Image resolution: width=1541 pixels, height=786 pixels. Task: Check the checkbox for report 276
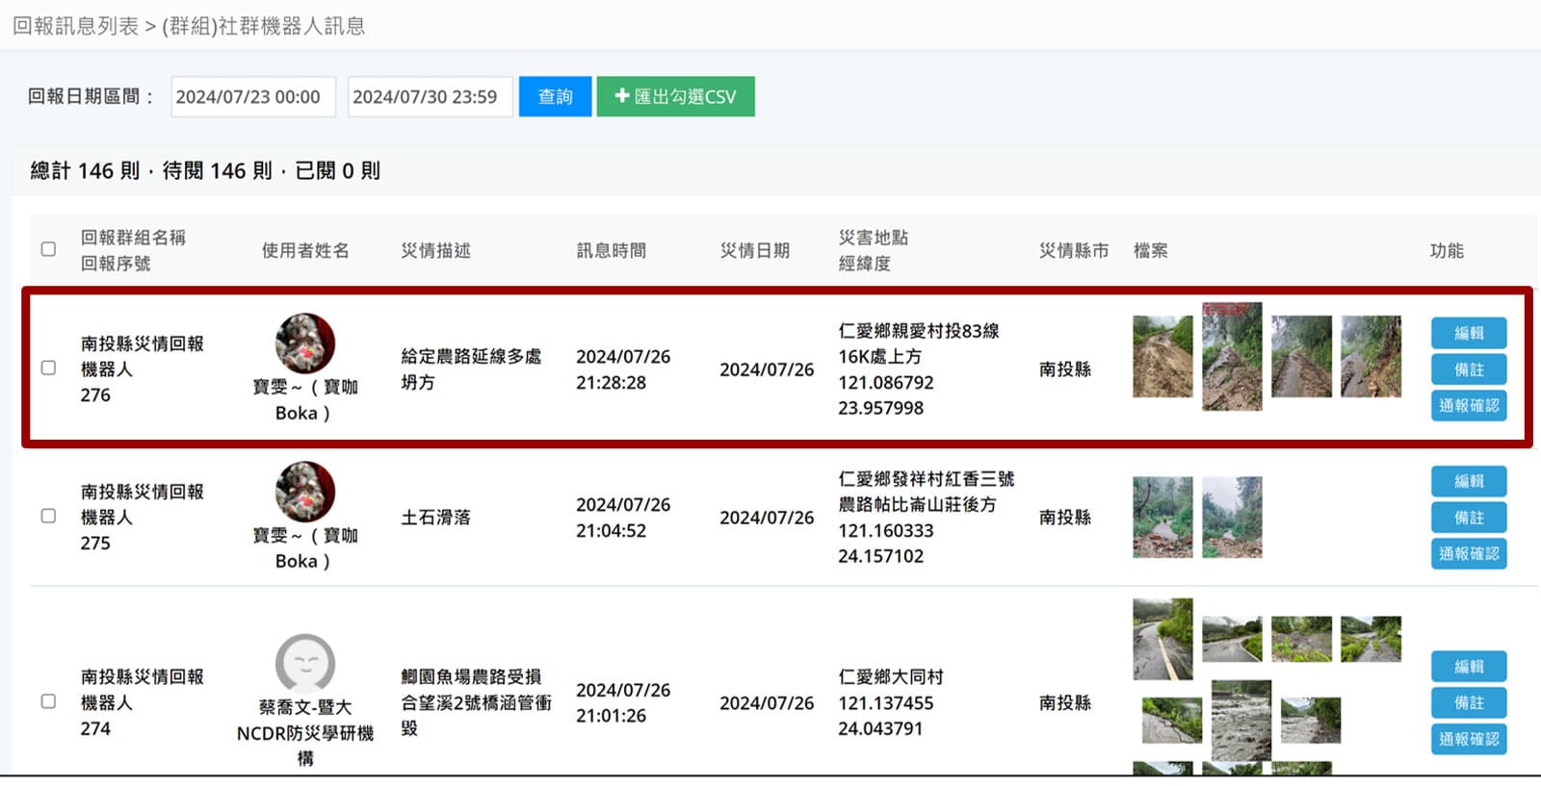point(48,368)
